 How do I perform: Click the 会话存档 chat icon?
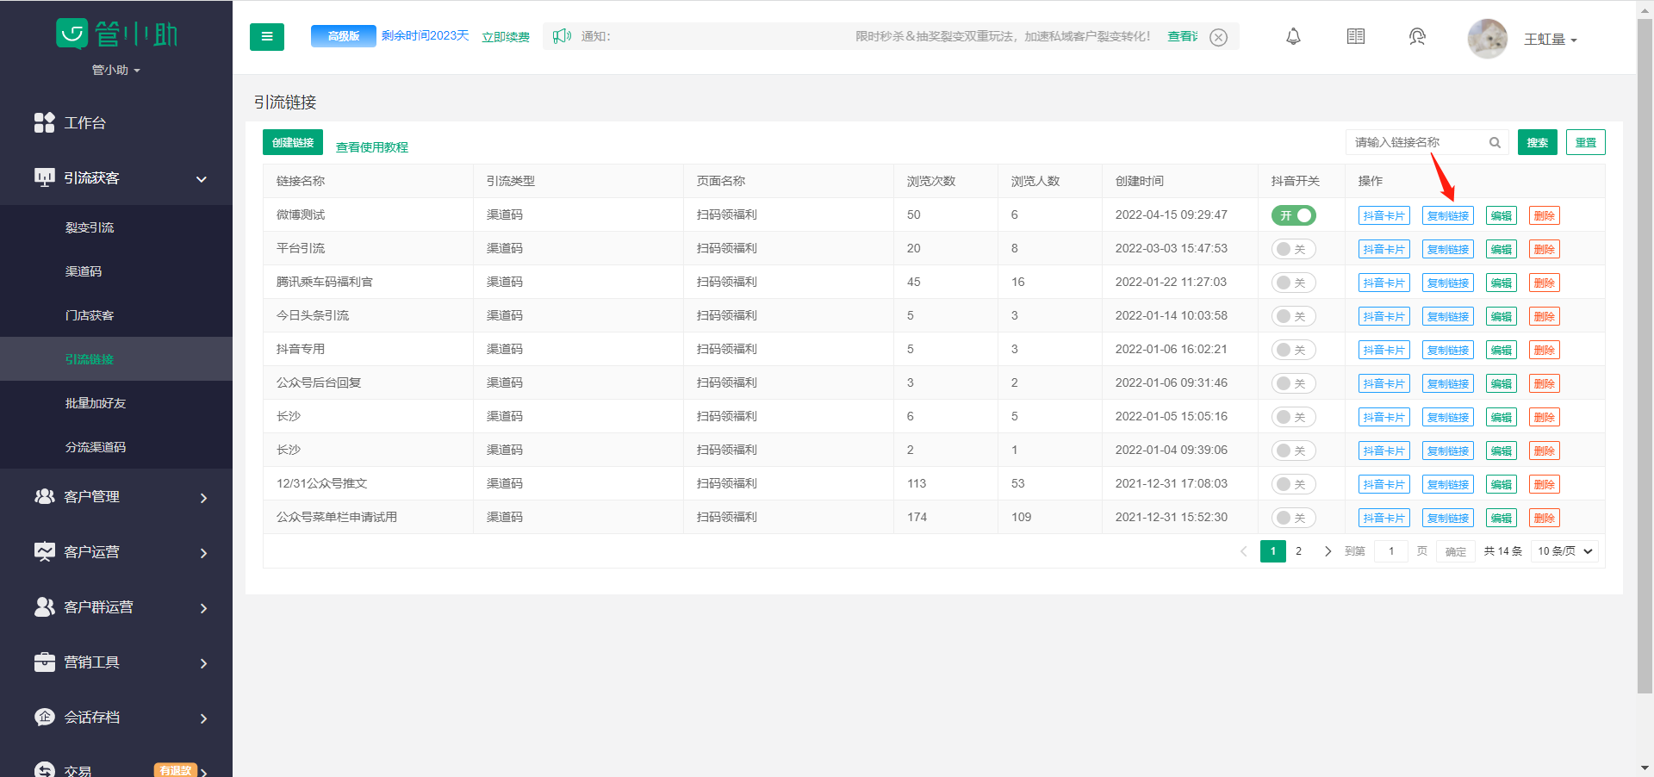point(44,717)
